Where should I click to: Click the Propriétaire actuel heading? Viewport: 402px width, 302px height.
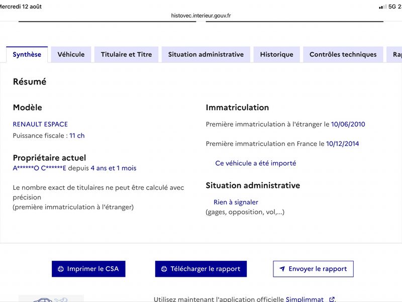coord(49,158)
